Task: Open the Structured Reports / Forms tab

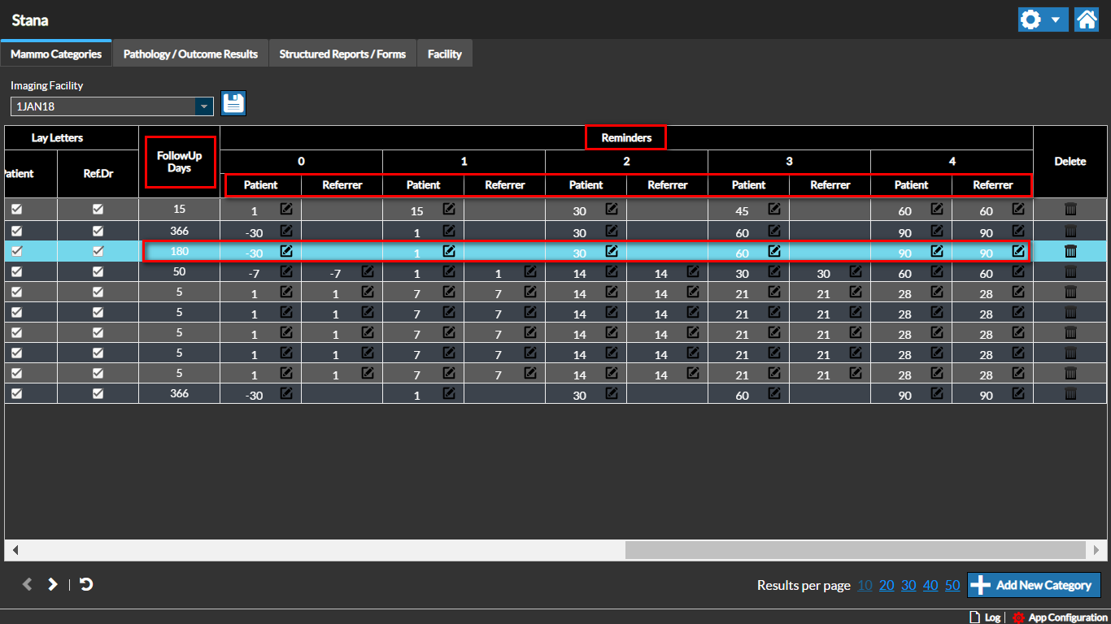Action: [x=342, y=54]
